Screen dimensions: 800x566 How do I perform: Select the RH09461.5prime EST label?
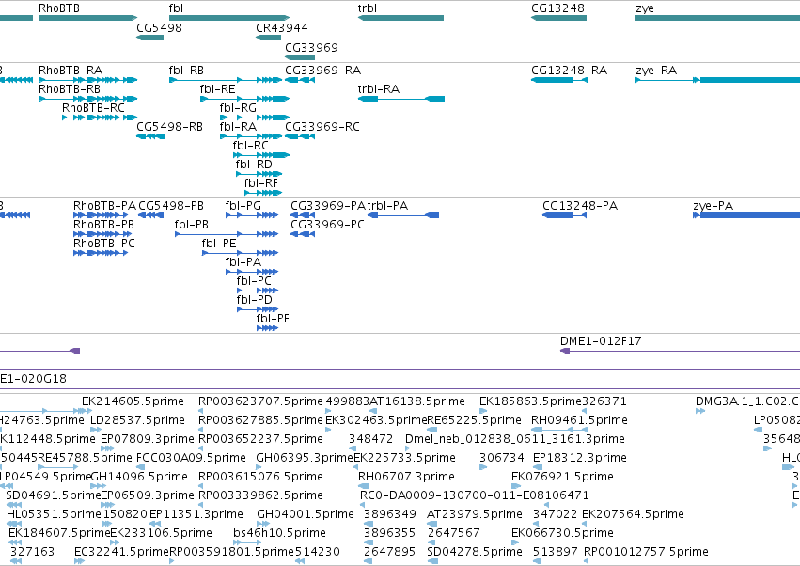(x=579, y=420)
